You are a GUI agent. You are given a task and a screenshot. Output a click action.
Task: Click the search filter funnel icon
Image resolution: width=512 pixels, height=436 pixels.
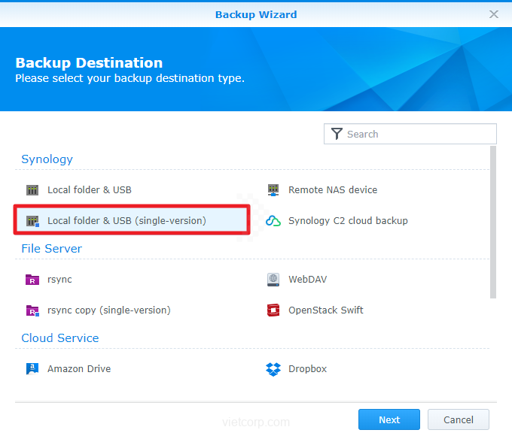click(337, 134)
